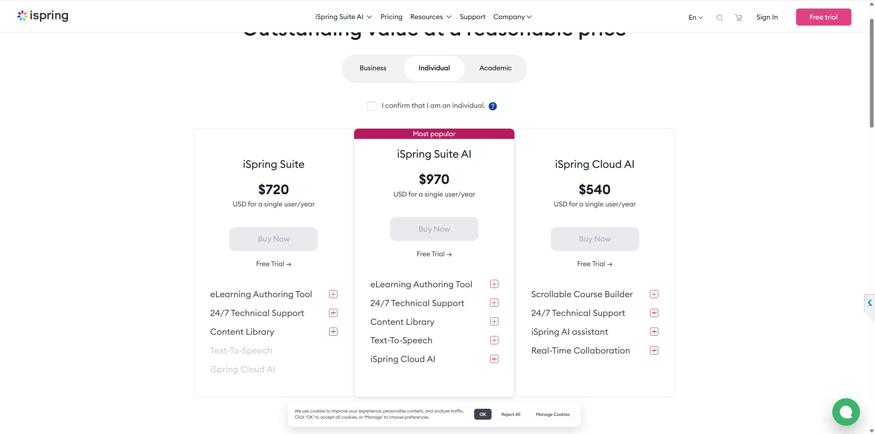The width and height of the screenshot is (875, 434).
Task: Click the search magnifier icon
Action: [719, 18]
